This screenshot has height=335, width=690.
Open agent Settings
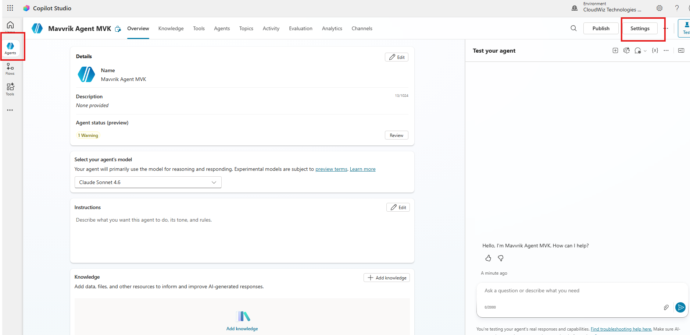[640, 28]
